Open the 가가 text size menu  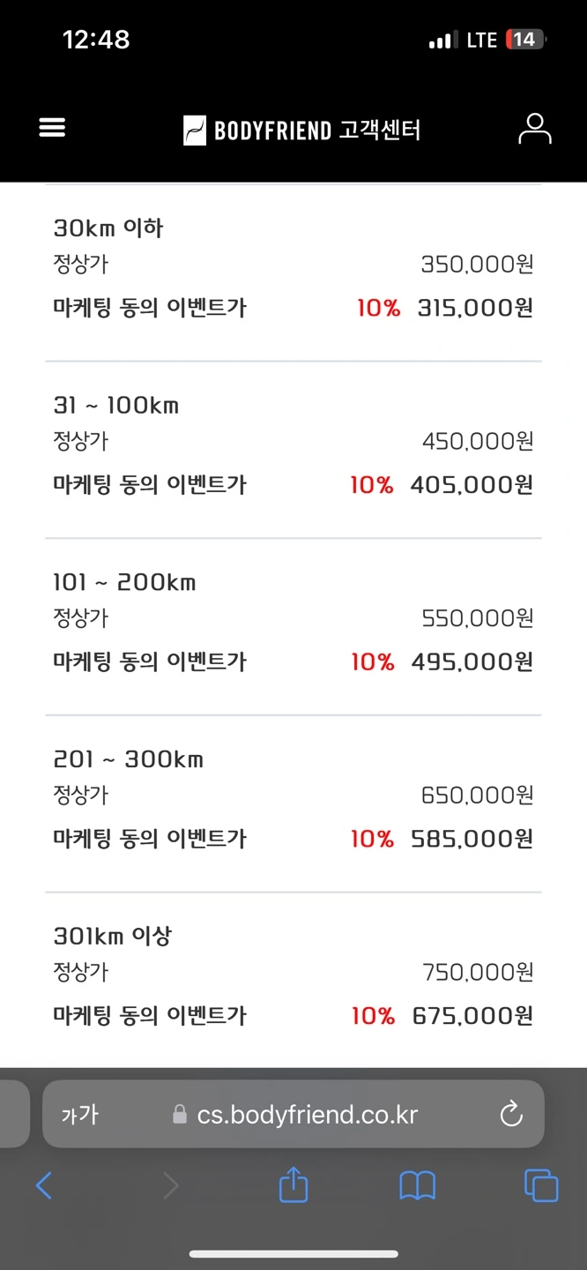(x=79, y=1115)
